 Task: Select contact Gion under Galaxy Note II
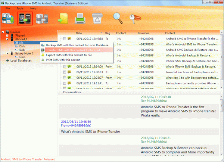coord(22,57)
